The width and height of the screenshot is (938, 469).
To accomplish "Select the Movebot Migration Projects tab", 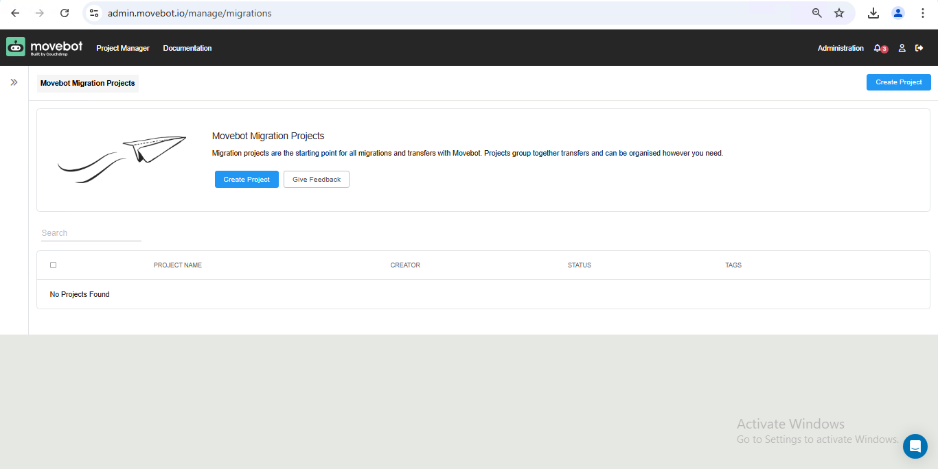I will 88,83.
